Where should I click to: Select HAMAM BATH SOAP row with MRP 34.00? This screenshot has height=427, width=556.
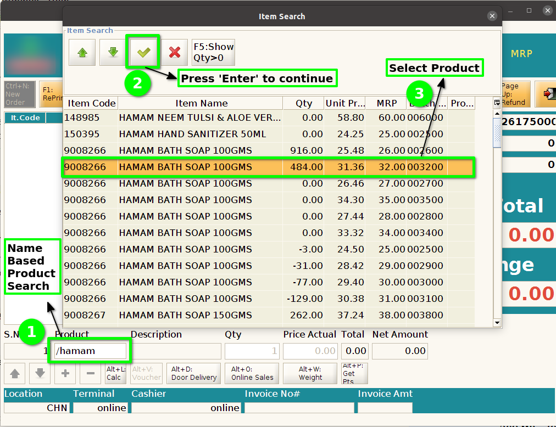tap(269, 233)
